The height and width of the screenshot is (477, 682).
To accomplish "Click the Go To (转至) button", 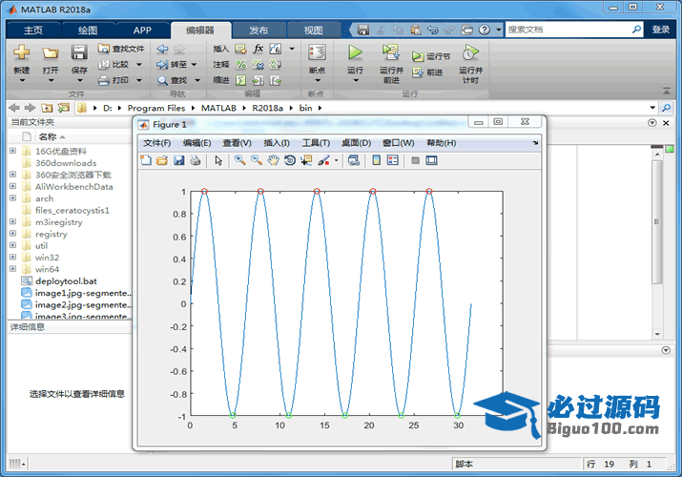I will (173, 64).
